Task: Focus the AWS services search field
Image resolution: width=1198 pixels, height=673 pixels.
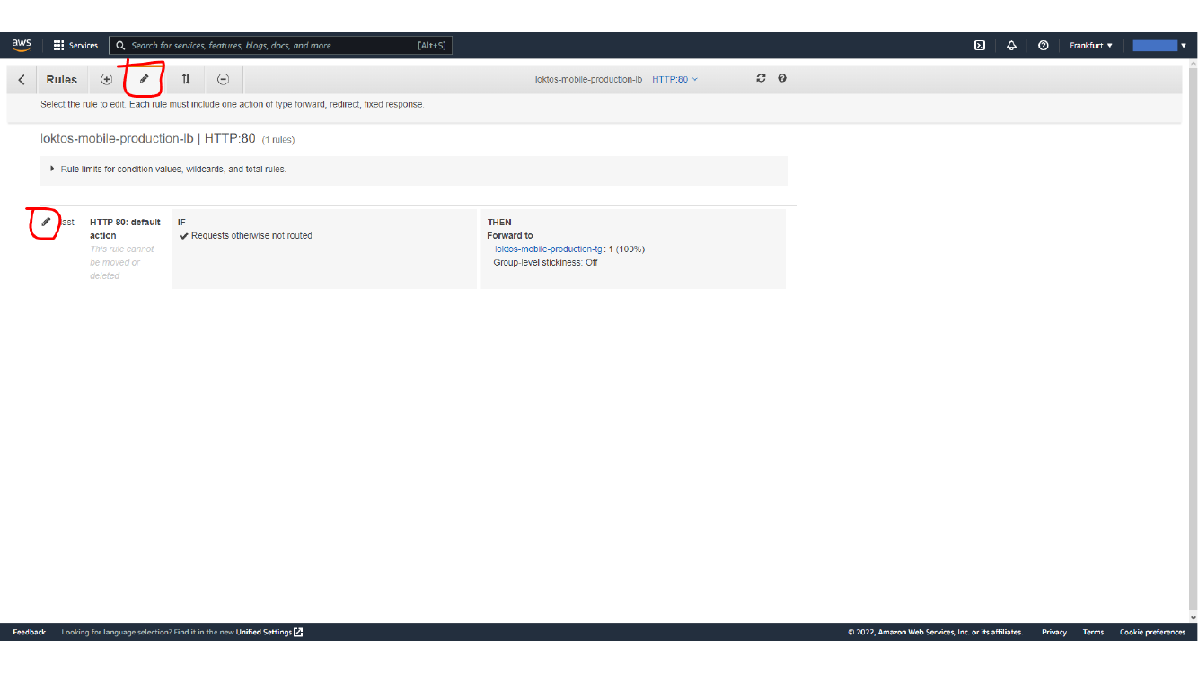Action: click(x=280, y=45)
